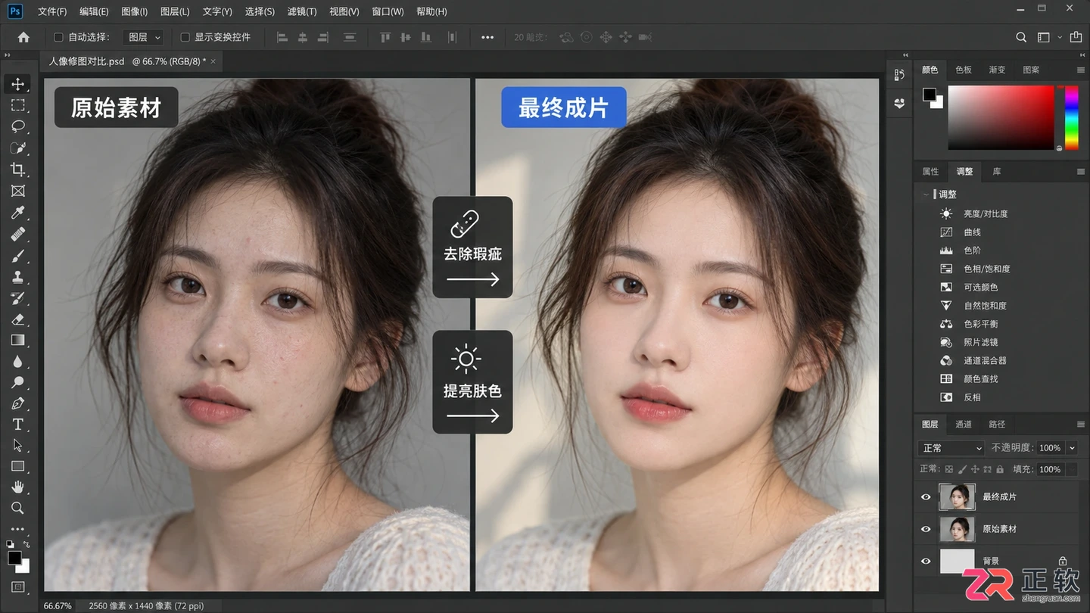Toggle visibility of the 背景 layer
Screen dimensions: 1090x613
926,561
